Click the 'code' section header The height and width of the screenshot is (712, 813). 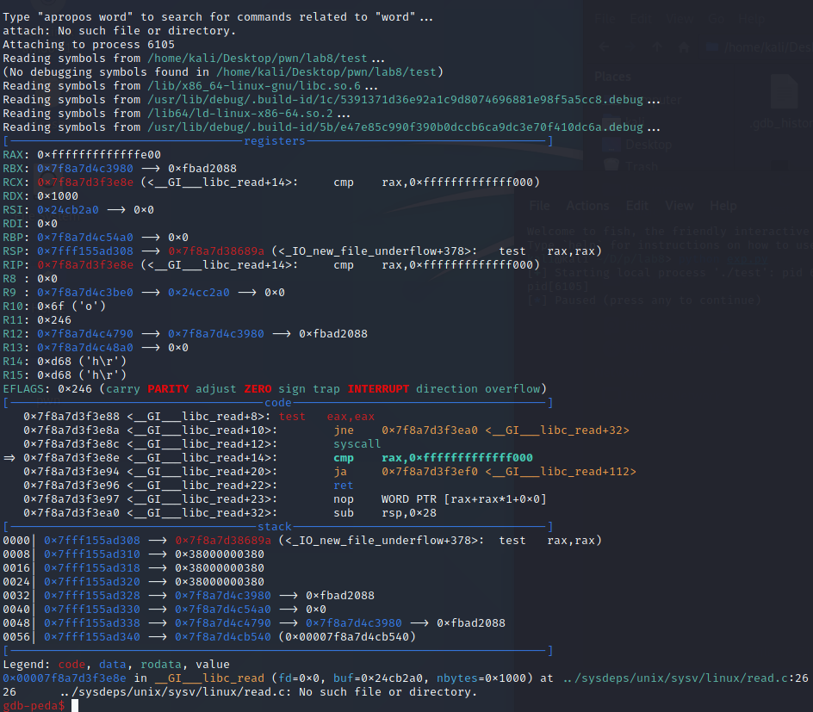[x=278, y=403]
